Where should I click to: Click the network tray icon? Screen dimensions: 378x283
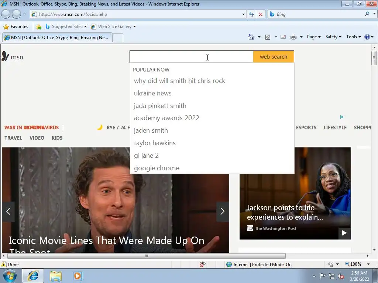click(332, 276)
